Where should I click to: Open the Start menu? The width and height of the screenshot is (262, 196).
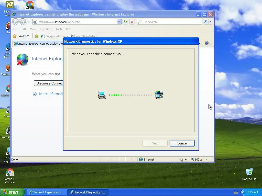pyautogui.click(x=12, y=192)
